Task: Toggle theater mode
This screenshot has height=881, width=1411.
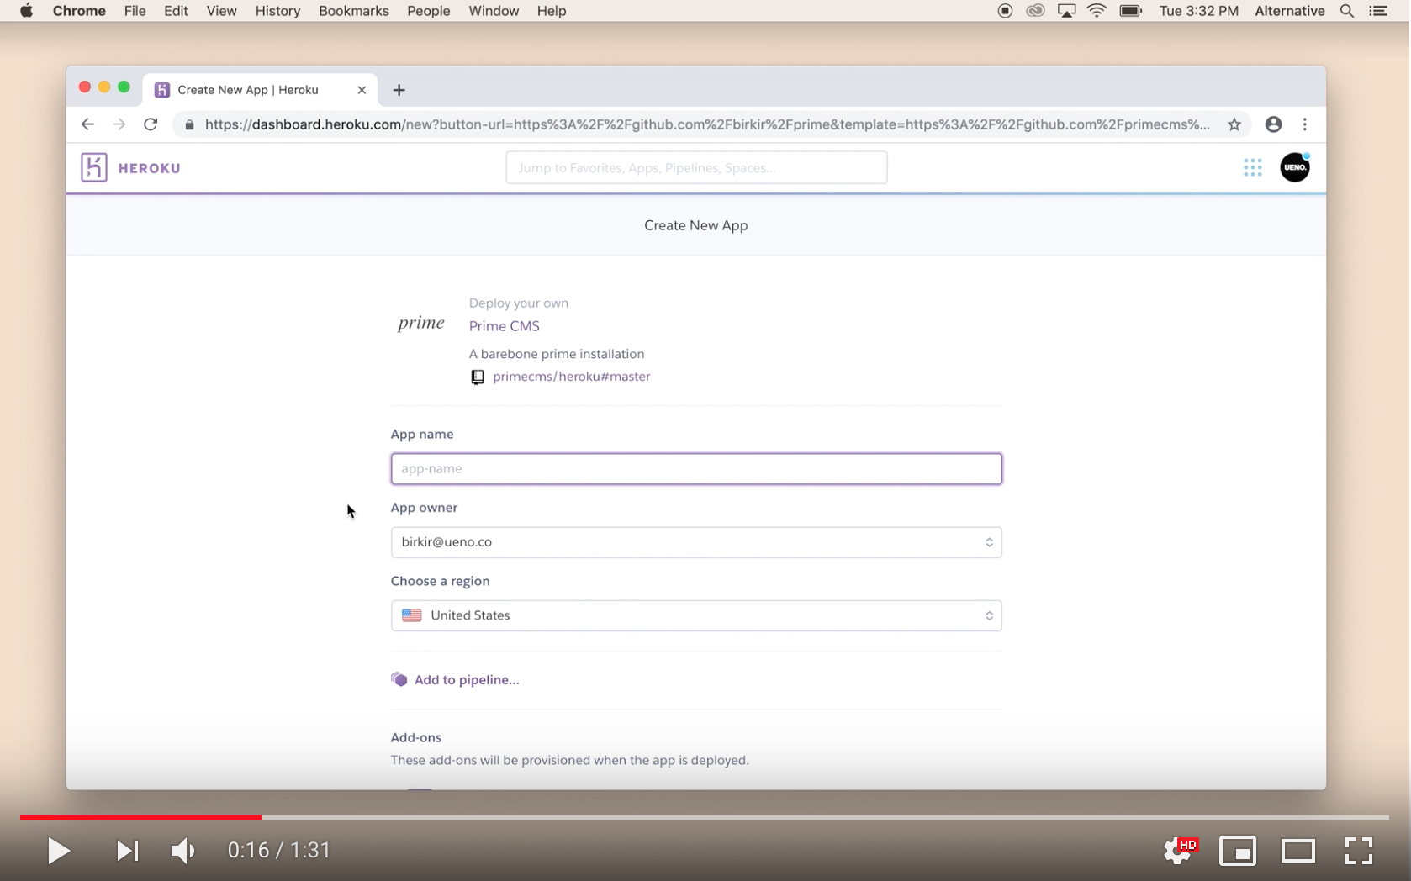Action: point(1297,851)
